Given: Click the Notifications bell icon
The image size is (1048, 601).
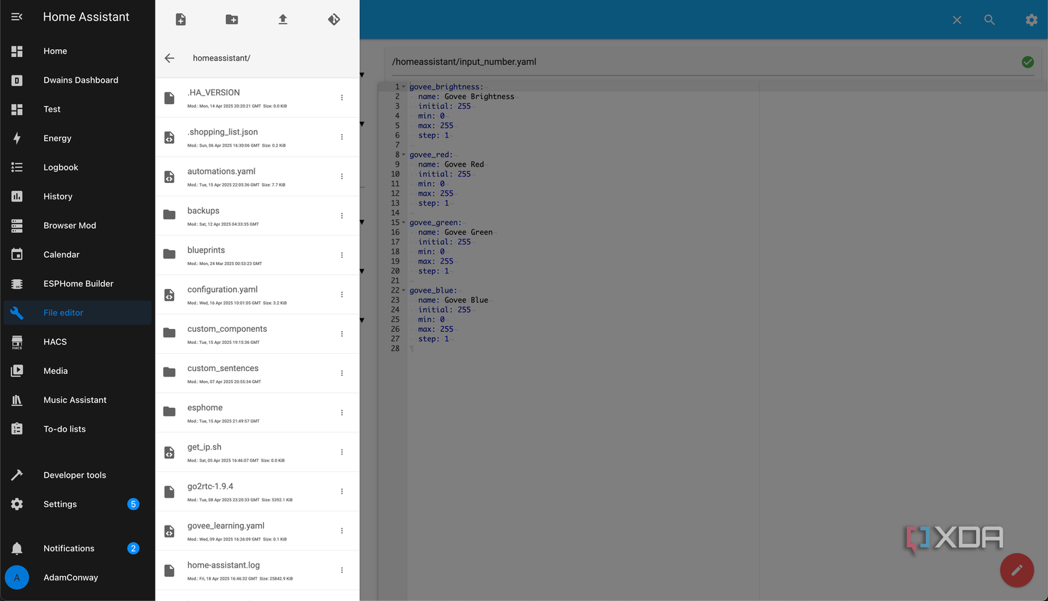Looking at the screenshot, I should tap(17, 548).
